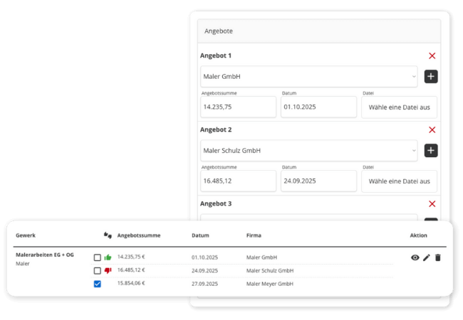
Task: View Malerarbeiten entry with eye icon
Action: pyautogui.click(x=415, y=257)
